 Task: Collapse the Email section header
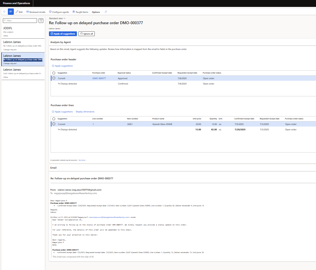[53, 168]
